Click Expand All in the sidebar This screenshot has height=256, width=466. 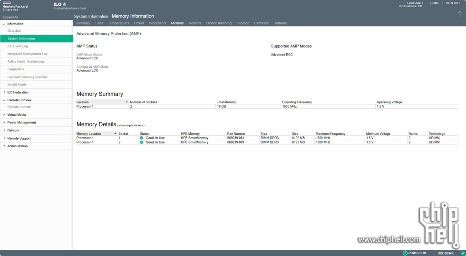tap(10, 17)
